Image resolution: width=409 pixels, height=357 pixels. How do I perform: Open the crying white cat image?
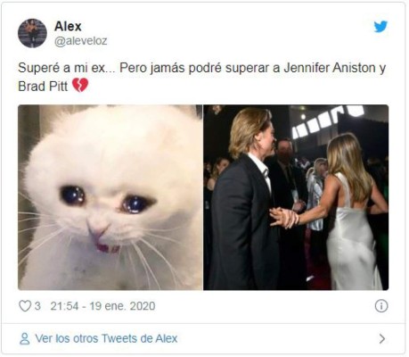pos(110,197)
